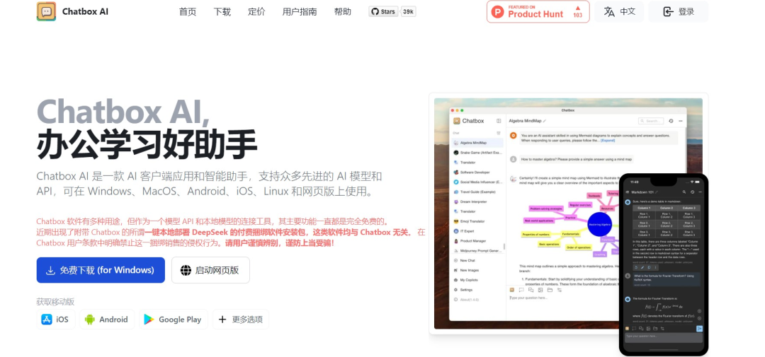Click the Chatbox AI brand name

tap(86, 12)
